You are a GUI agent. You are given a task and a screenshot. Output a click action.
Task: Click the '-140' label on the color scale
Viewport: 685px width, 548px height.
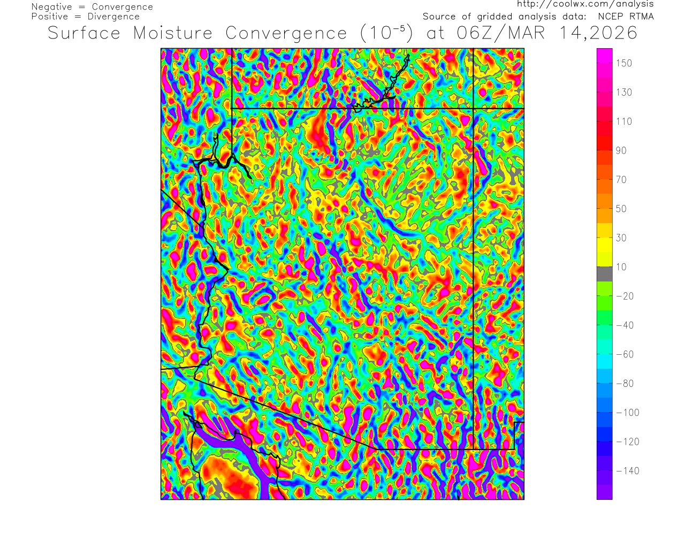[627, 471]
